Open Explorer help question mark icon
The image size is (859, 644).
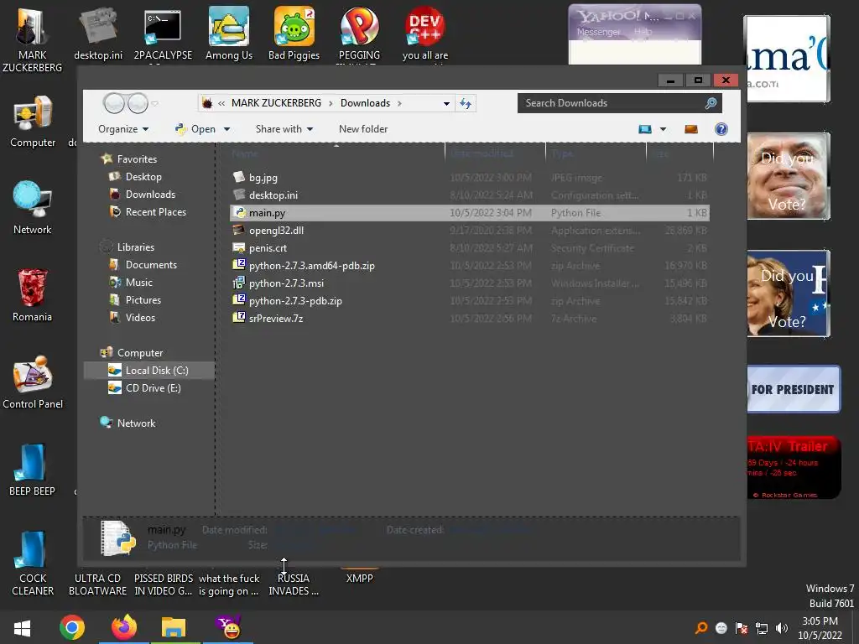coord(721,129)
